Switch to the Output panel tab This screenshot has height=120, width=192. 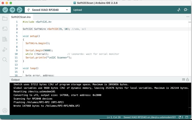[x=15, y=80]
